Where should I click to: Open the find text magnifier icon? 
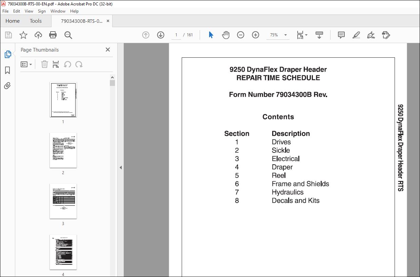pos(68,35)
